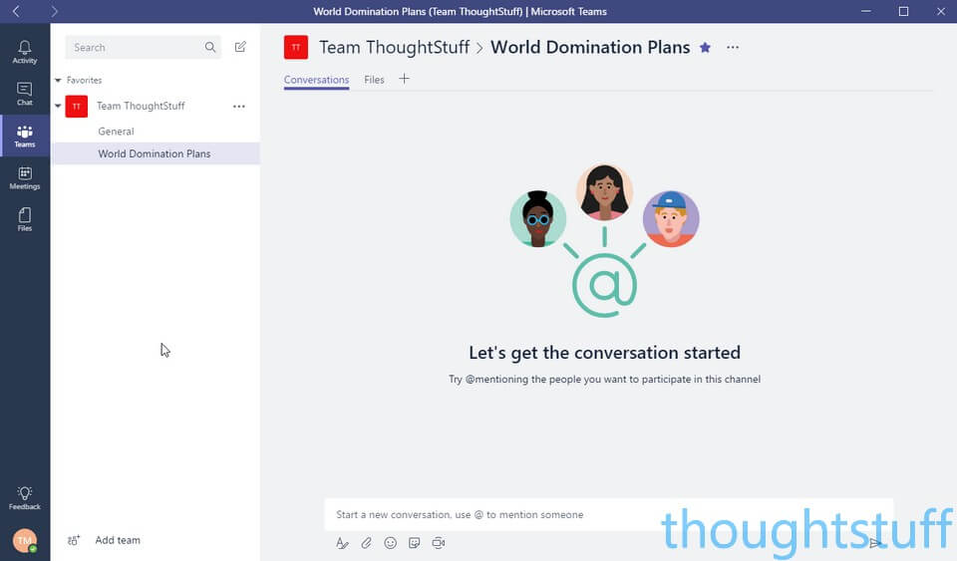Click the compose new chat icon
The width and height of the screenshot is (957, 561).
coord(240,47)
